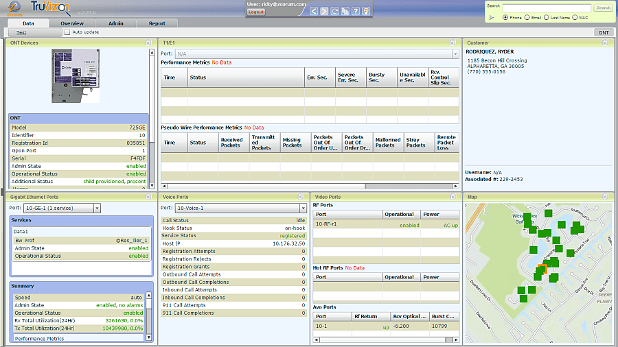This screenshot has height=347, width=618.
Task: Click the lightbulb tips icon
Action: pyautogui.click(x=366, y=12)
